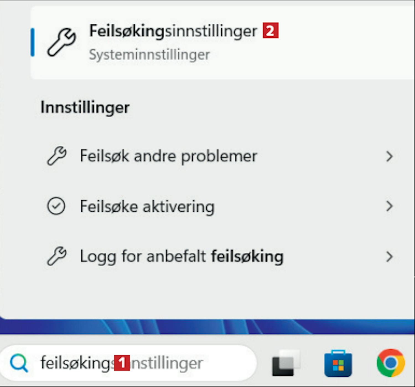Open Google Chrome from taskbar
This screenshot has width=415, height=387.
coord(391,363)
